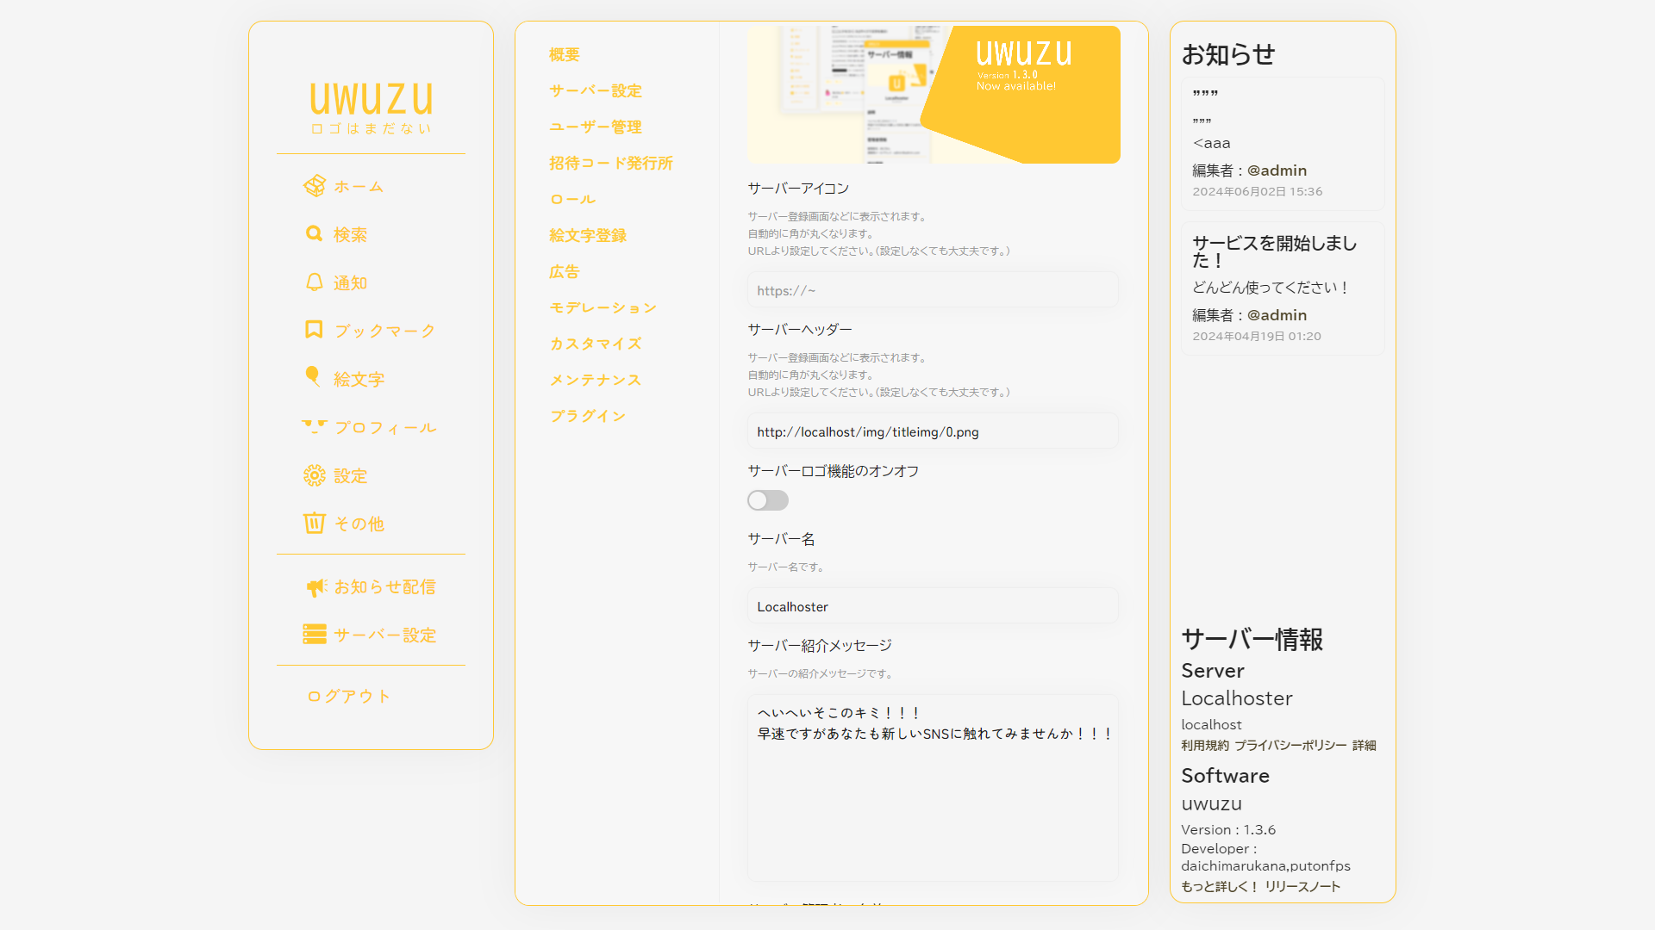The height and width of the screenshot is (930, 1655).
Task: Open the プラグイン settings section
Action: pos(588,416)
